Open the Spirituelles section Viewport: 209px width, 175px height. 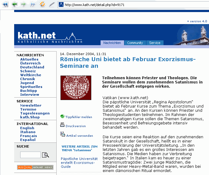[x=31, y=87]
